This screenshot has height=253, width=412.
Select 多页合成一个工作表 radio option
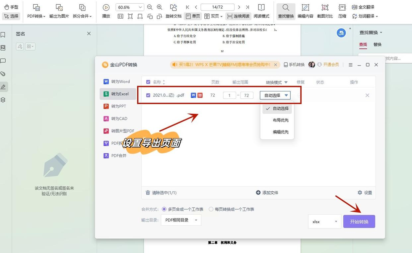coord(164,209)
